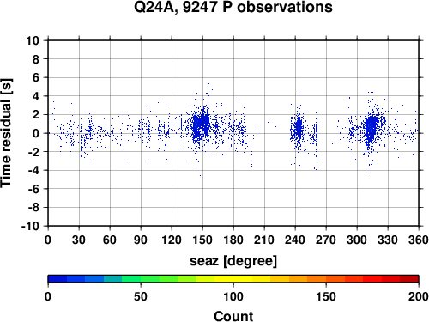Screen dimensions: 429x322
Task: Click the x-axis label seaz [degree]
Action: coord(233,261)
